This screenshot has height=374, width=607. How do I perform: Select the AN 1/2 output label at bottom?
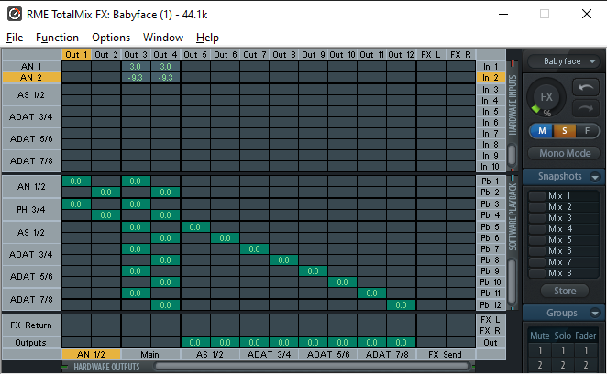click(x=92, y=354)
